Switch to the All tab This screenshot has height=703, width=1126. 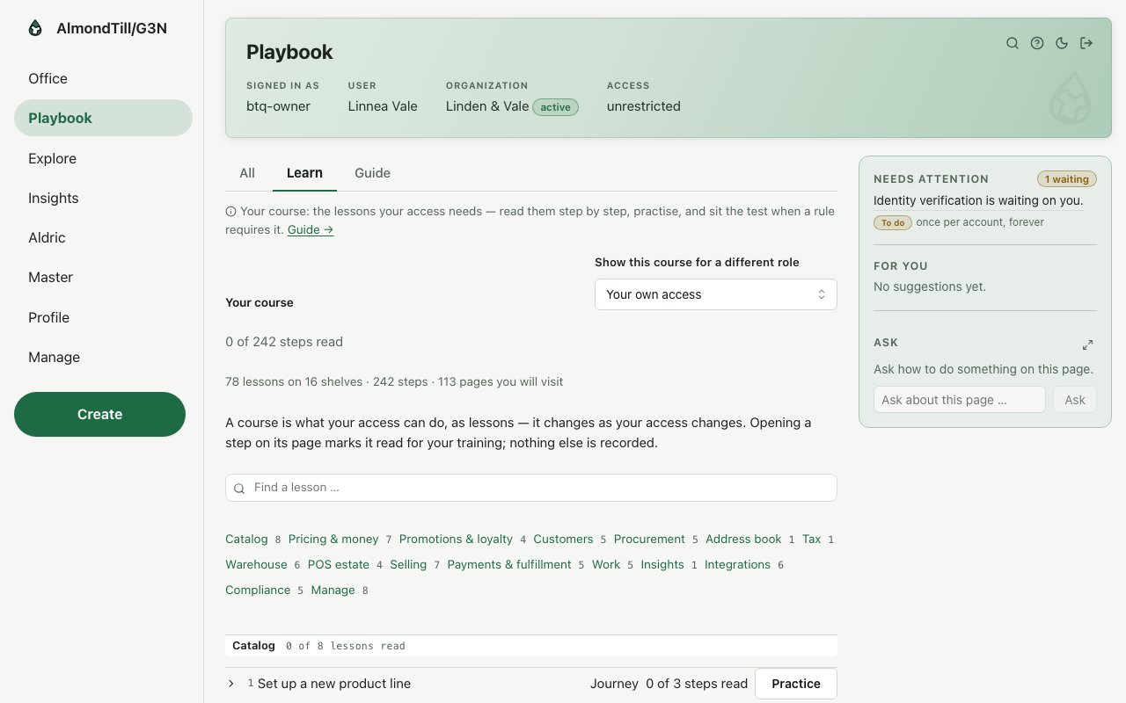coord(247,173)
